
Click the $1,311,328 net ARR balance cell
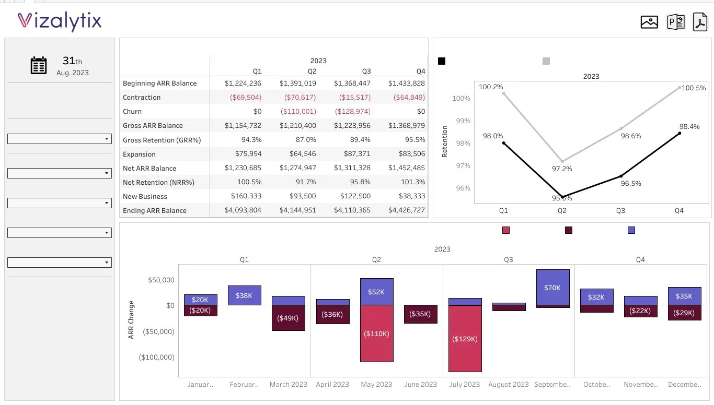[x=352, y=168]
